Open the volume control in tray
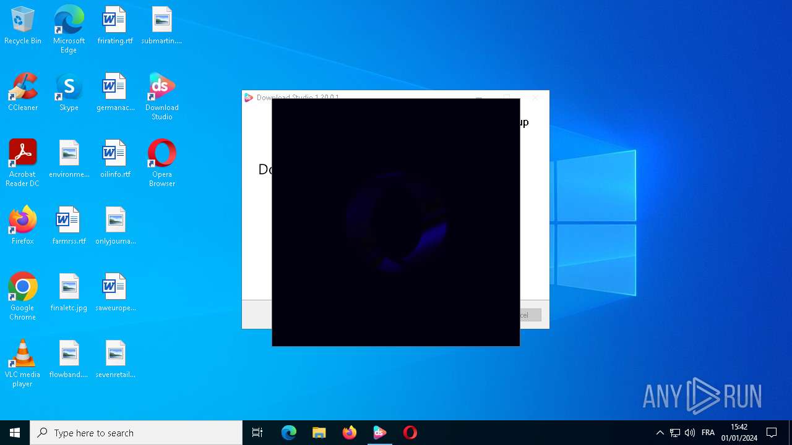The width and height of the screenshot is (792, 445). point(690,433)
